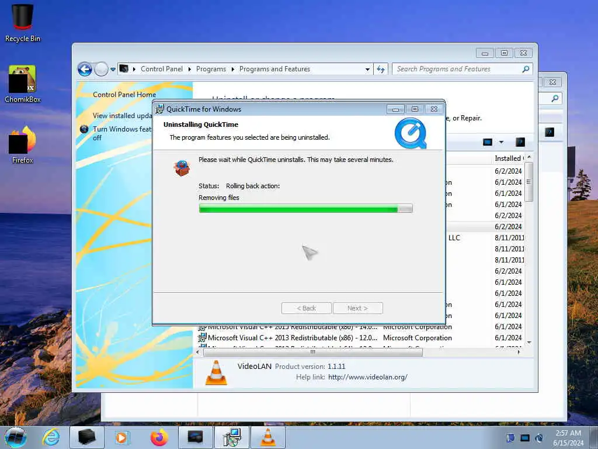
Task: Expand the arrow after Control Panel breadcrumb
Action: click(190, 69)
